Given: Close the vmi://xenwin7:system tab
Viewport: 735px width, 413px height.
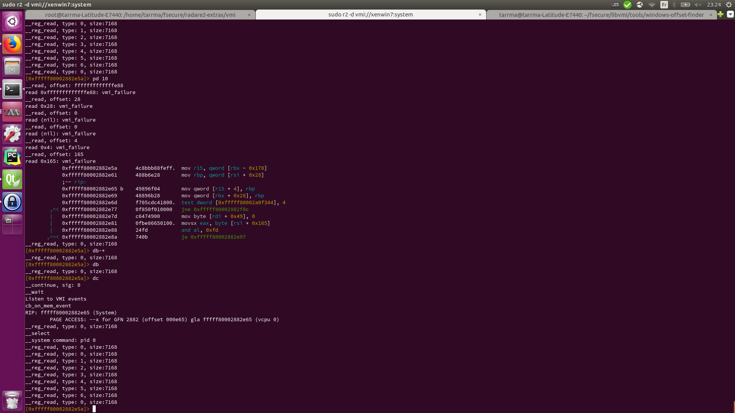Looking at the screenshot, I should click(x=480, y=15).
